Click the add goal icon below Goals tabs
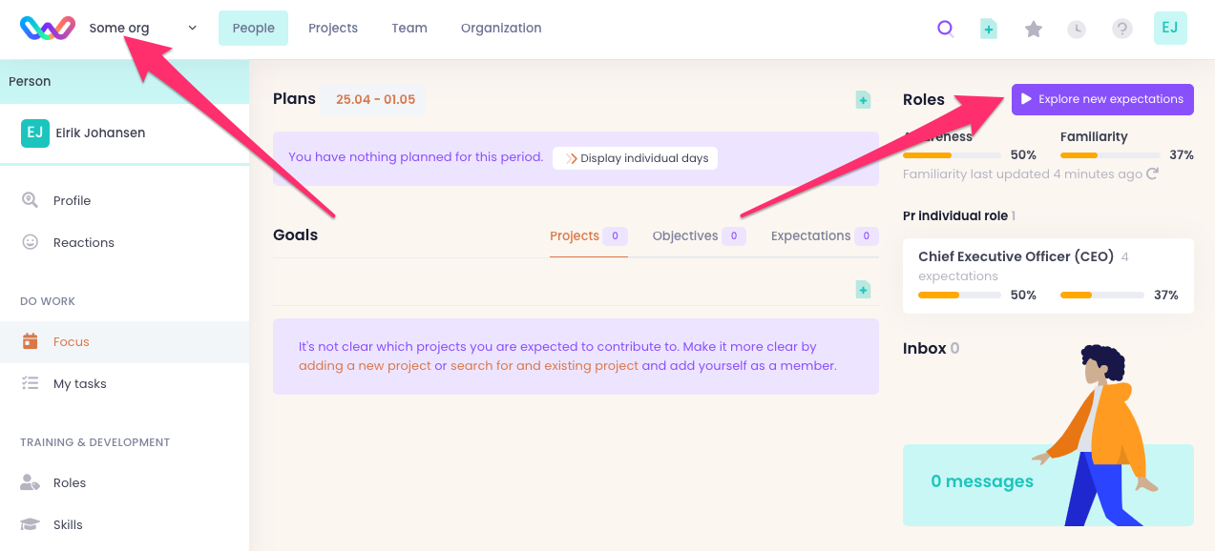The width and height of the screenshot is (1215, 551). 863,290
